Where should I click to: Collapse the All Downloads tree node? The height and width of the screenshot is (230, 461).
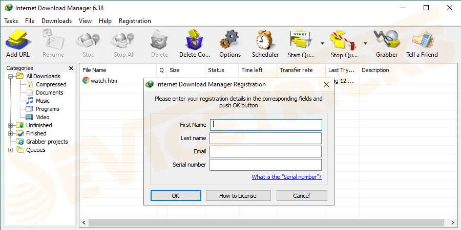coord(11,76)
